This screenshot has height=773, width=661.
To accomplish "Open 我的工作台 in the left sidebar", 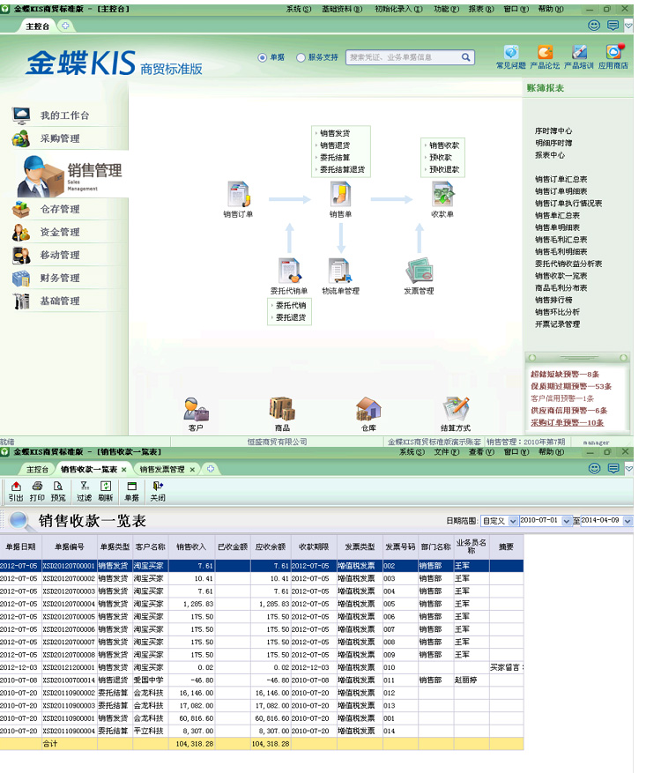I will [64, 115].
